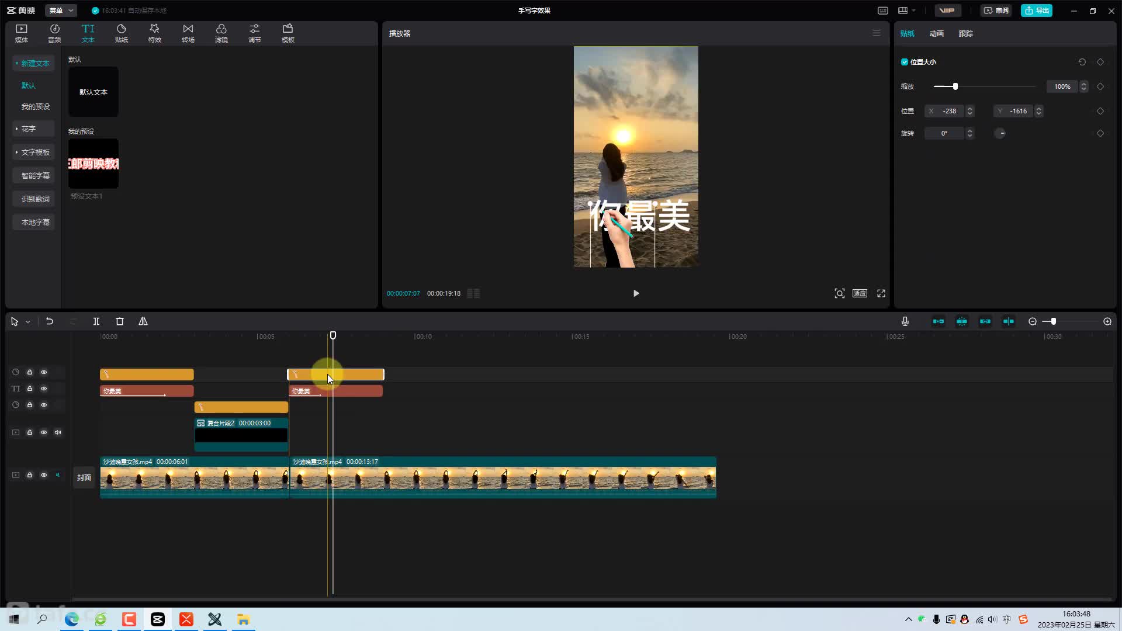Hide the second sticker track with eye icon

click(x=44, y=405)
